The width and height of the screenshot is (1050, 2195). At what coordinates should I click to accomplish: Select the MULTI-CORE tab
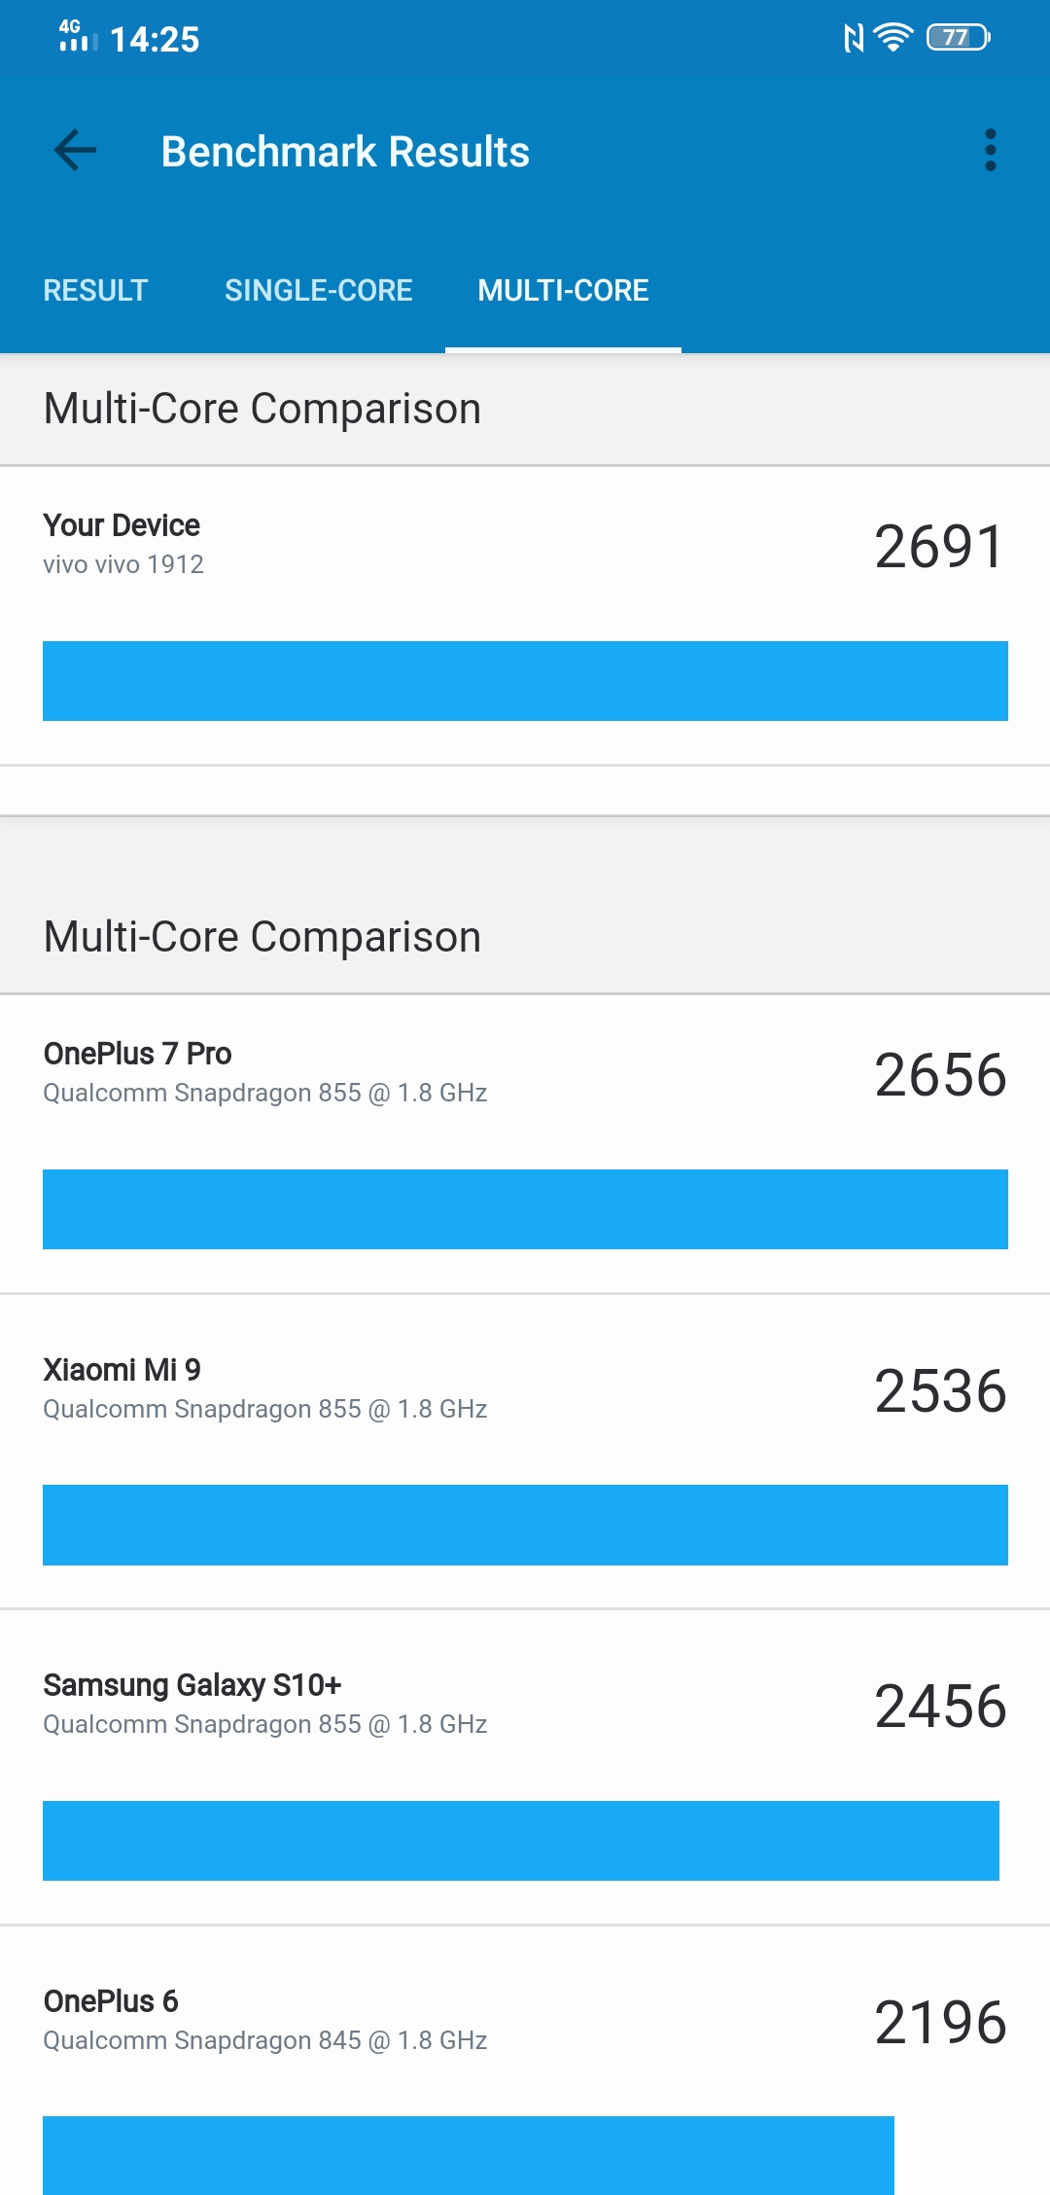tap(563, 290)
